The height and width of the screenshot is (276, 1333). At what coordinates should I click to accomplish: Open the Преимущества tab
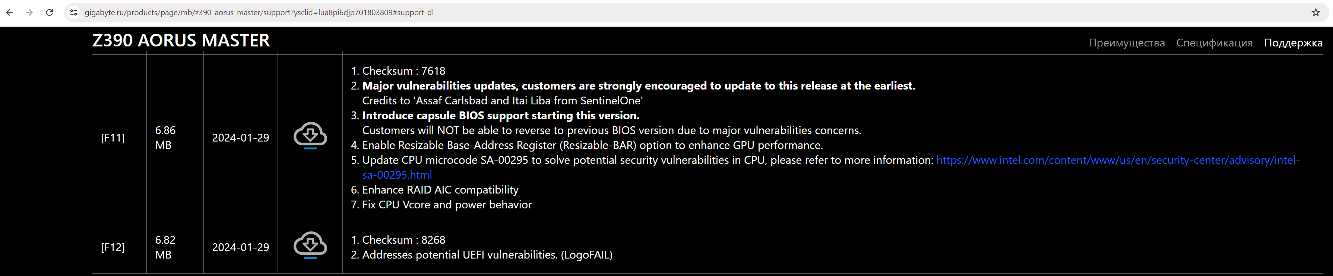point(1126,43)
